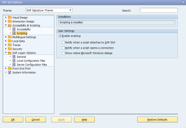186x128 pixels.
Task: Collapse the SAP Logon Options node arrow
Action: (6, 52)
